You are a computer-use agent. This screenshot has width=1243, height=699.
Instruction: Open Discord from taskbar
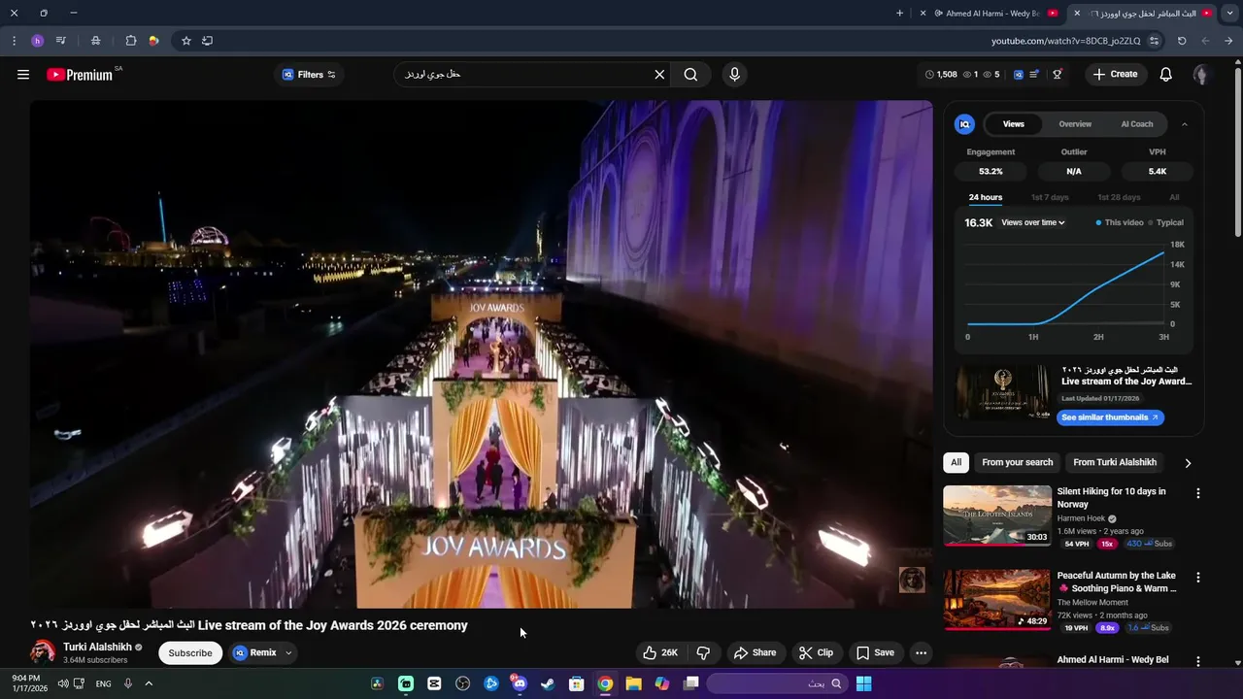520,683
